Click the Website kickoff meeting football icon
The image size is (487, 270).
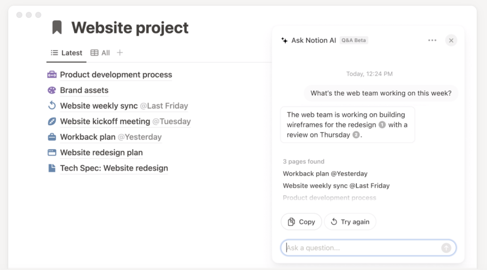click(52, 121)
